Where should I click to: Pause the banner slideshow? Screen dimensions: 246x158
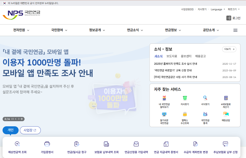(x=12, y=119)
